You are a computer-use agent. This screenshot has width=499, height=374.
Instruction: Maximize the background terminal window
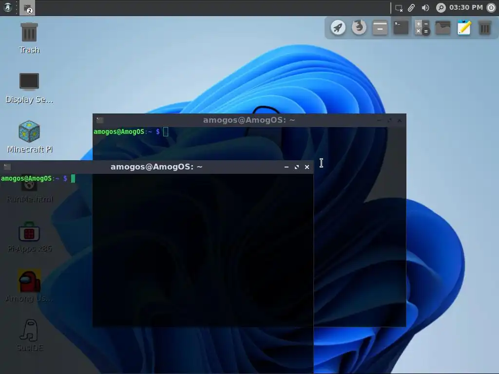[389, 120]
